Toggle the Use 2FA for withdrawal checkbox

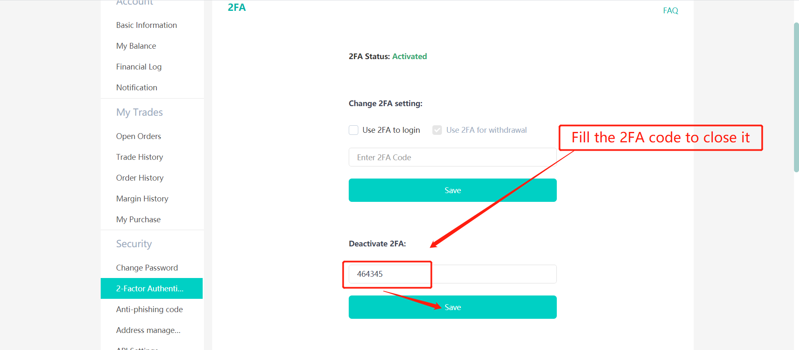click(x=437, y=130)
